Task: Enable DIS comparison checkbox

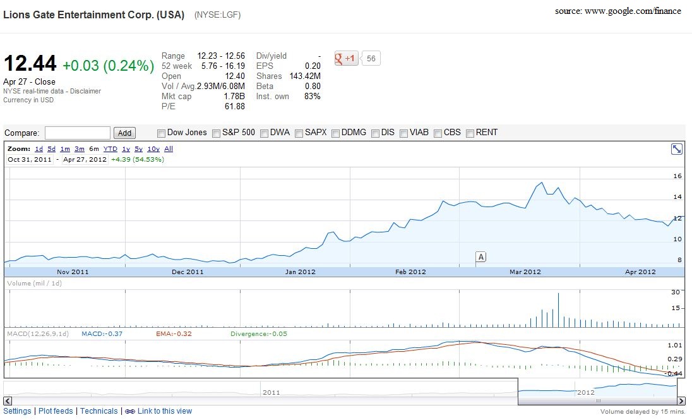Action: [375, 133]
